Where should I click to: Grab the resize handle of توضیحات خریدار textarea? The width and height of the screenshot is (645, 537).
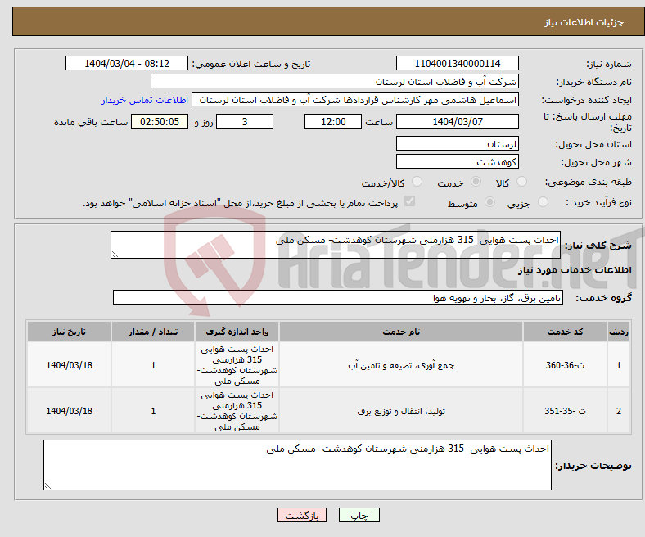[x=47, y=486]
